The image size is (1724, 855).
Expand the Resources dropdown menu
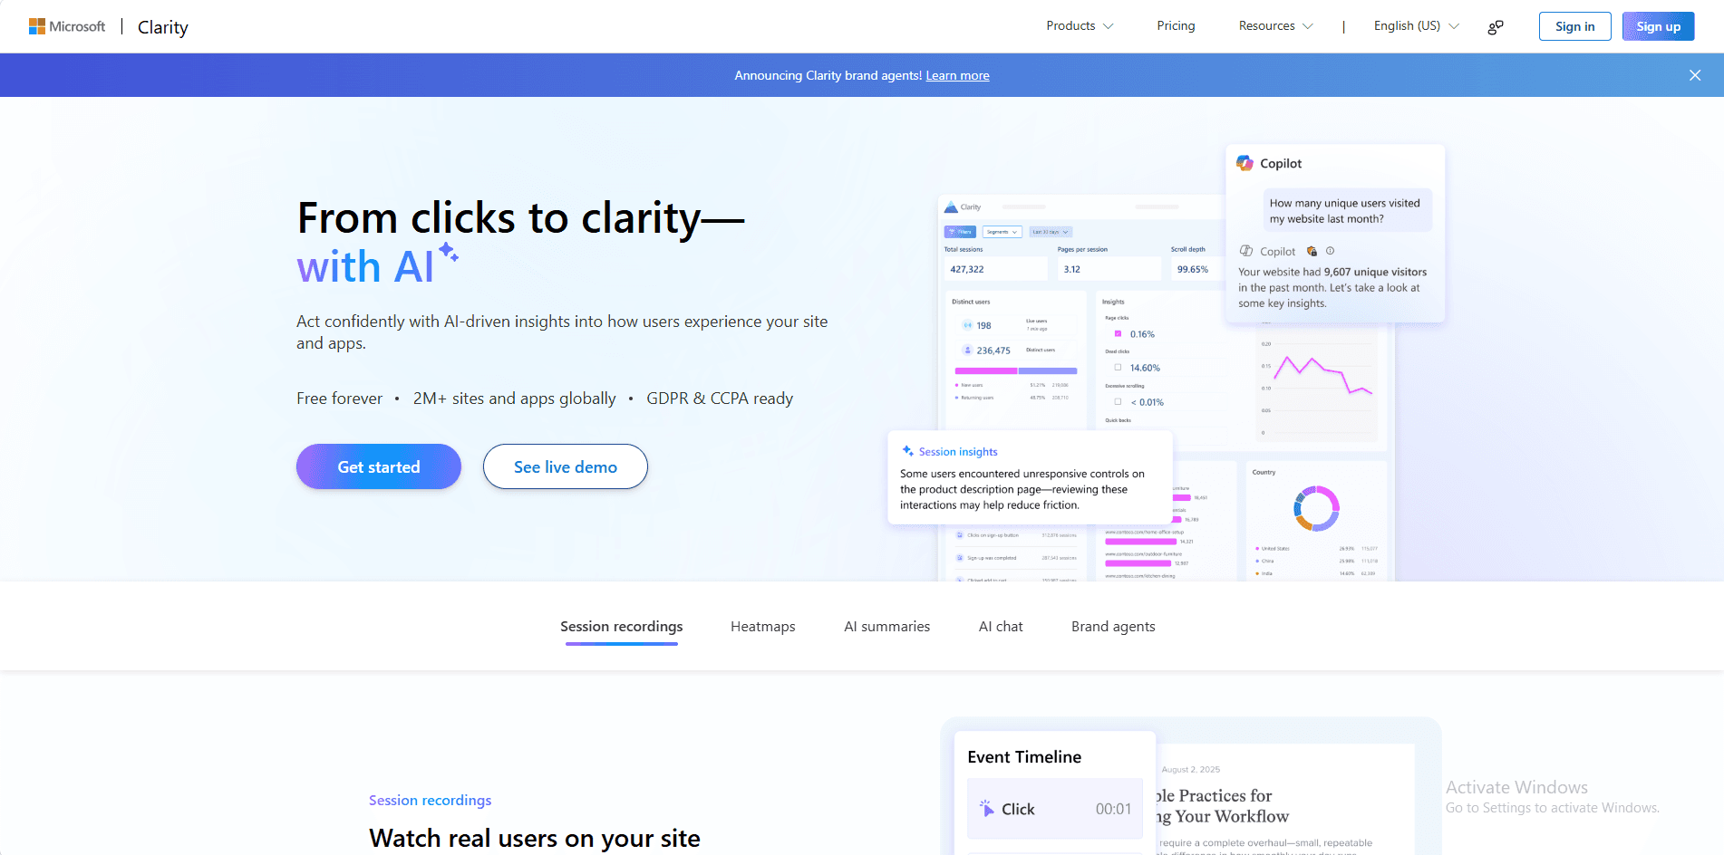(x=1275, y=26)
